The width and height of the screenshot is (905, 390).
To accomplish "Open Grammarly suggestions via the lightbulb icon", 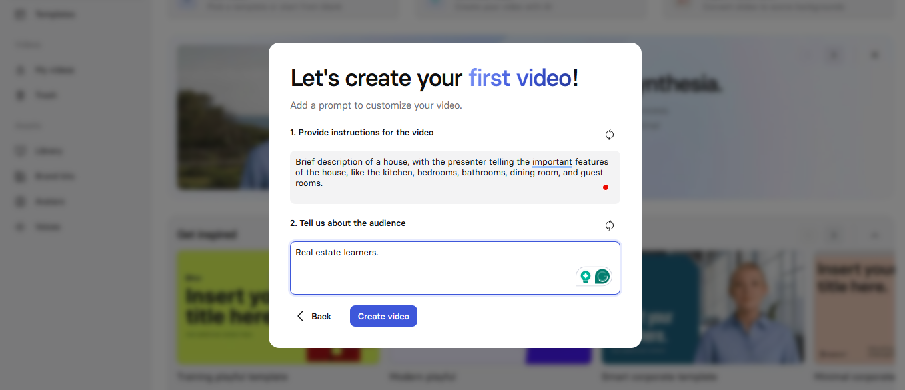I will 585,276.
